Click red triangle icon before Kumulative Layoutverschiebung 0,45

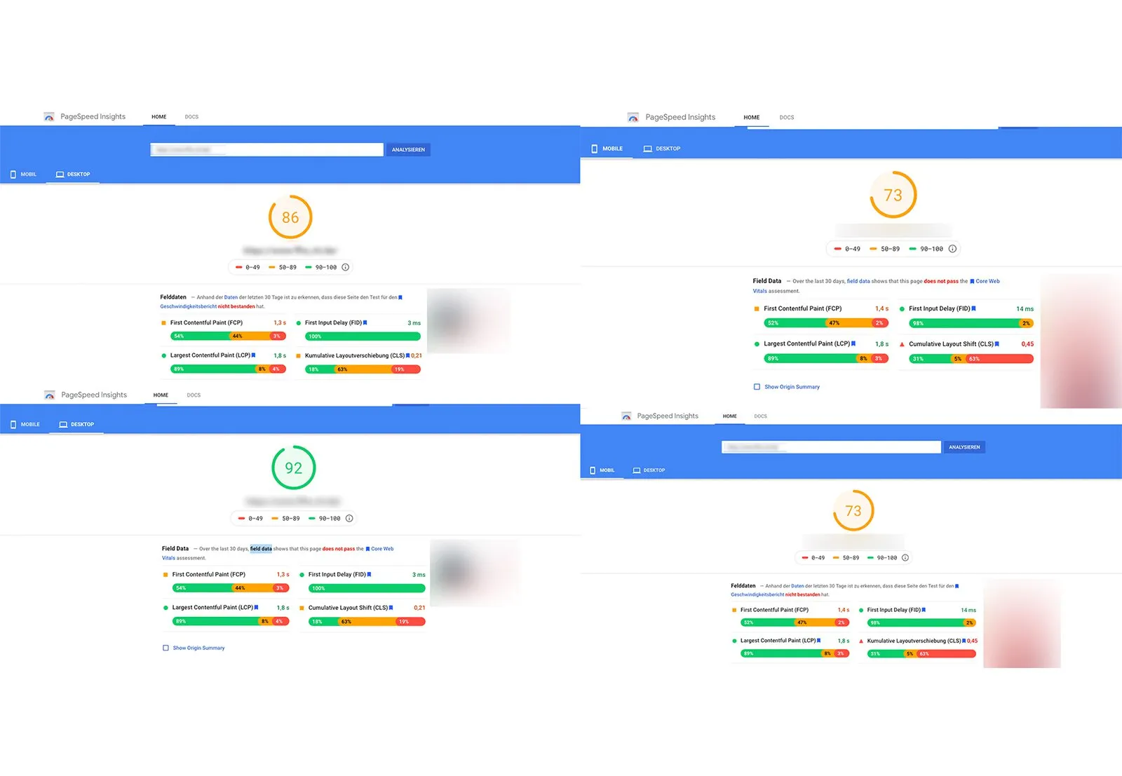tap(861, 641)
